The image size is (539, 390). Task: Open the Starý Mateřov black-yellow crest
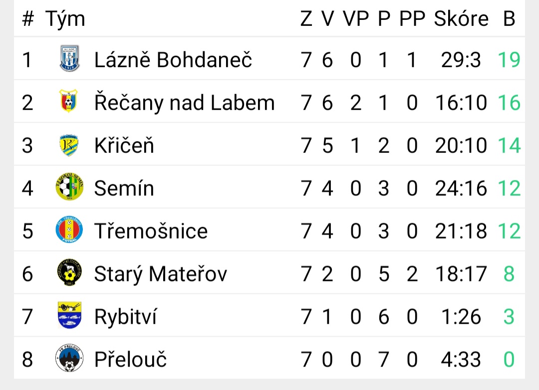coord(69,272)
